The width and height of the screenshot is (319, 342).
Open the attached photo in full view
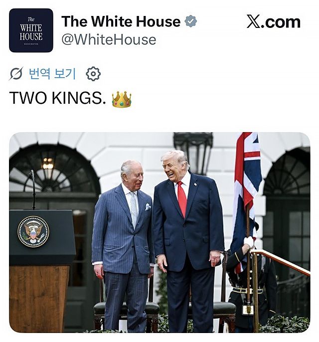pos(159,232)
